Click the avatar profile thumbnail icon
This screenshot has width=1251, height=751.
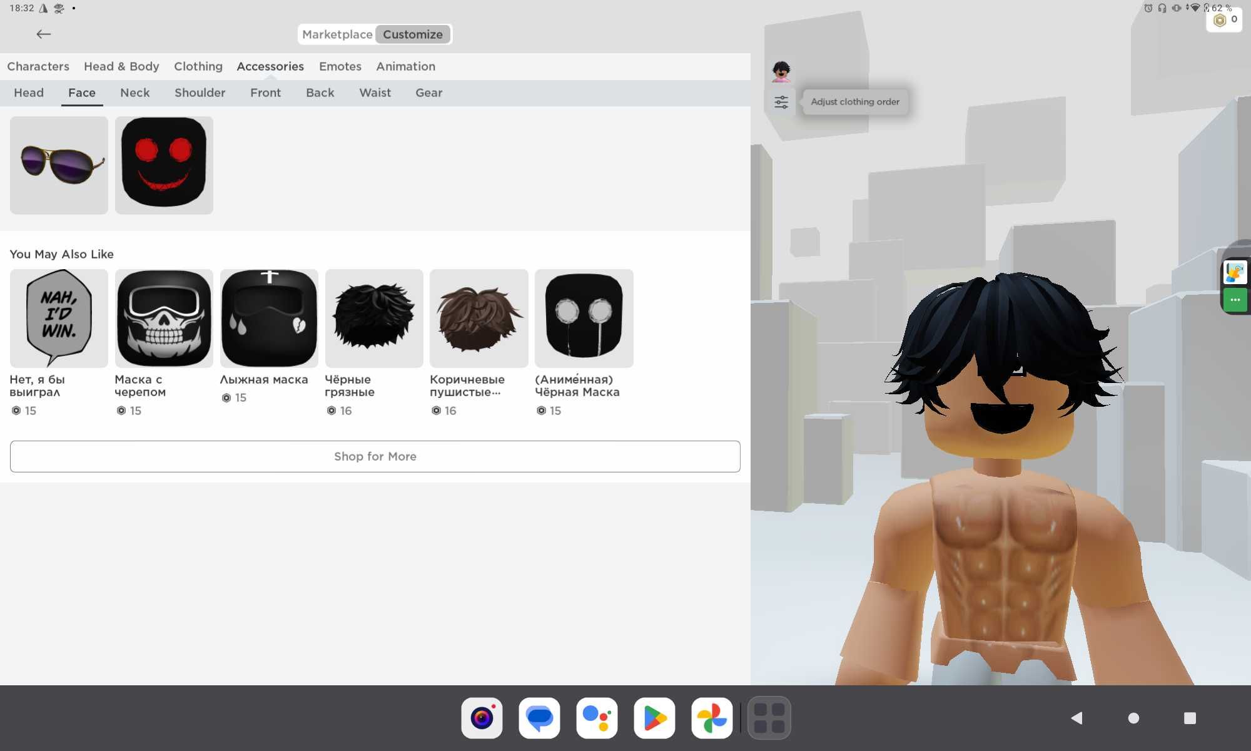point(781,71)
